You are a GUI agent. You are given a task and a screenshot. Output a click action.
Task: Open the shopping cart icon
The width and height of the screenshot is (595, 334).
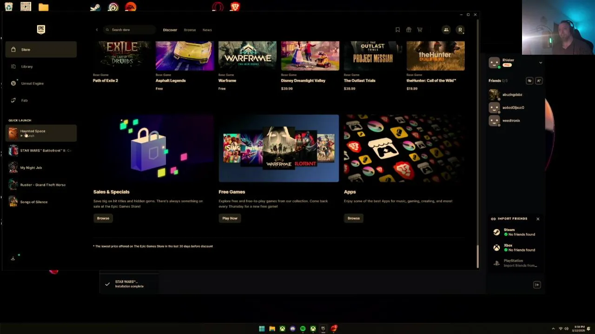pos(420,30)
